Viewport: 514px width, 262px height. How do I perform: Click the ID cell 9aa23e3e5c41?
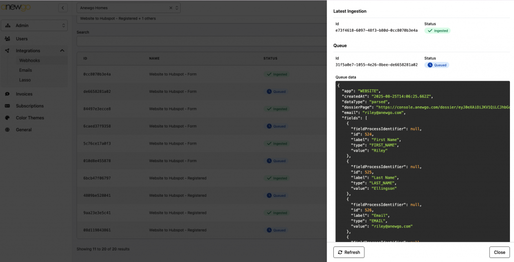point(97,213)
